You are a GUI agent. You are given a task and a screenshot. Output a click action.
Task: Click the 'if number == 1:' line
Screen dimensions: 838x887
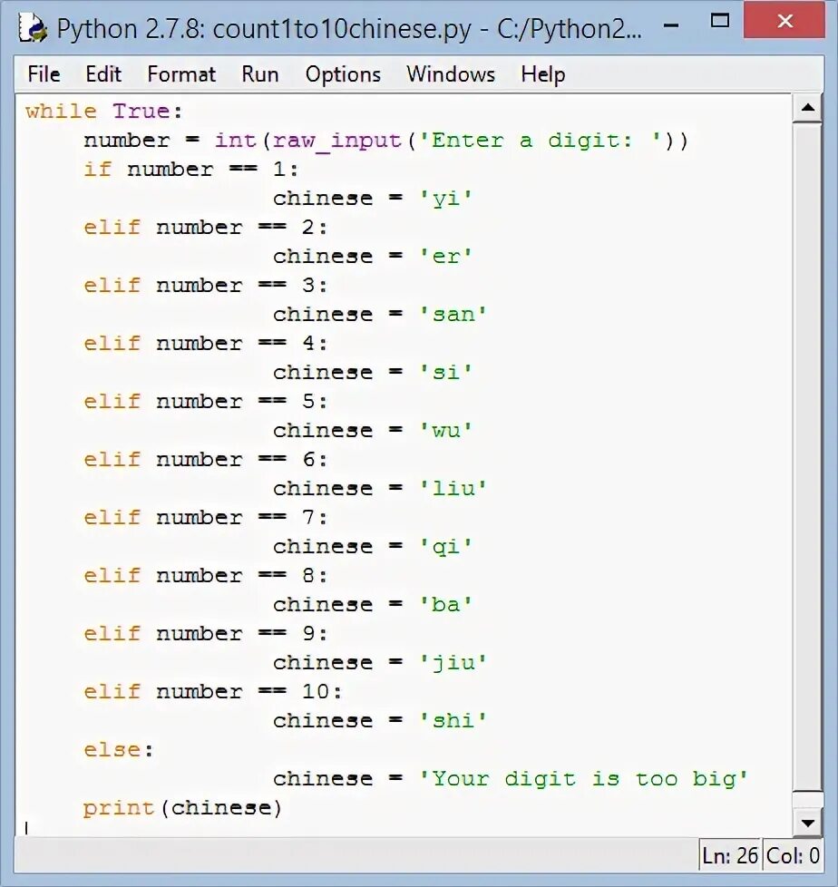click(190, 169)
